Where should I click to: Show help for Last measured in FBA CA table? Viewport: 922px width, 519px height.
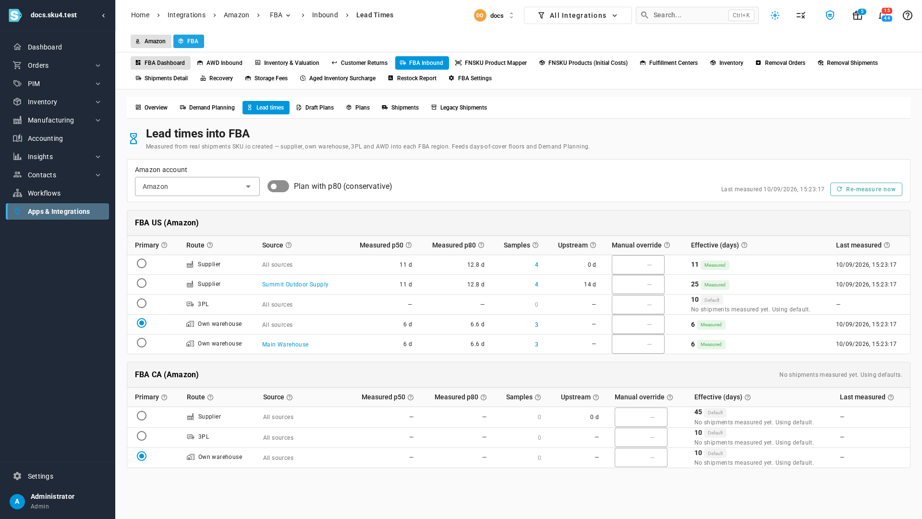click(x=891, y=397)
